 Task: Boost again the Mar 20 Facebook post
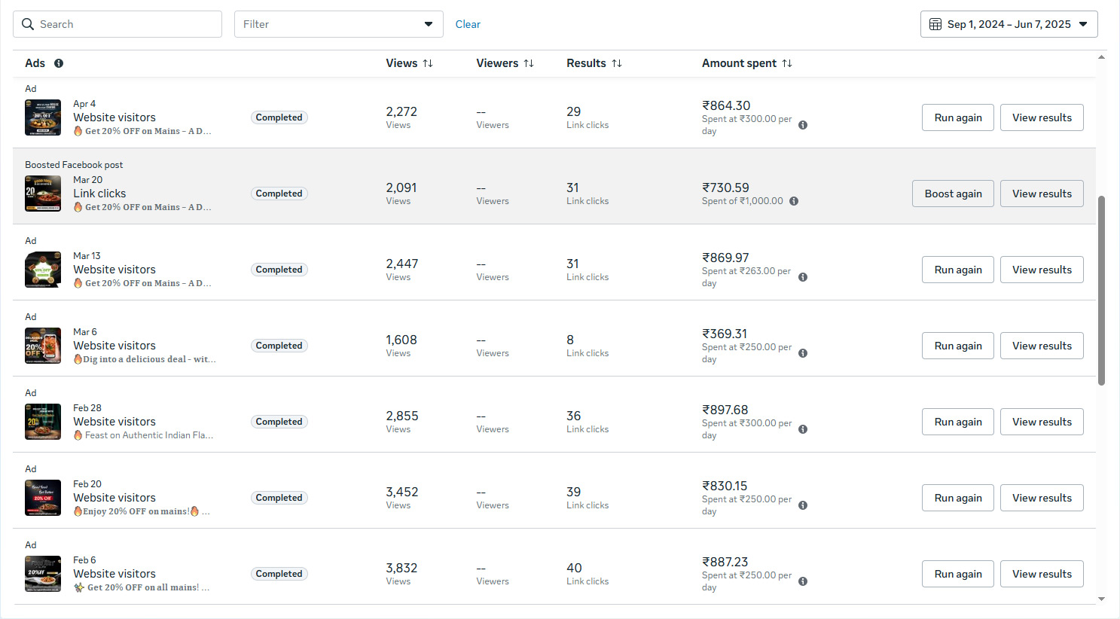pos(953,194)
